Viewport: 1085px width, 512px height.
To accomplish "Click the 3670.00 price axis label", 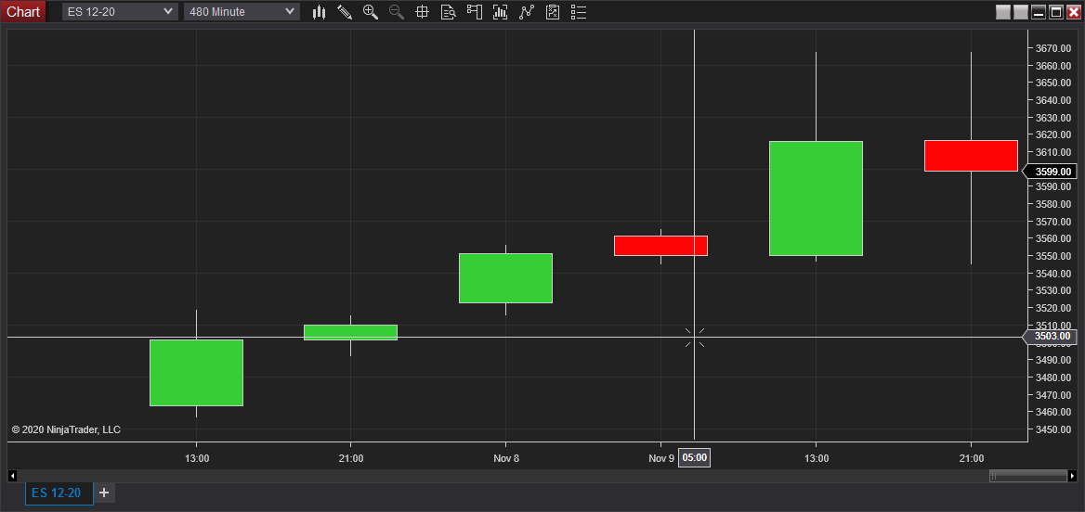I will click(x=1053, y=48).
